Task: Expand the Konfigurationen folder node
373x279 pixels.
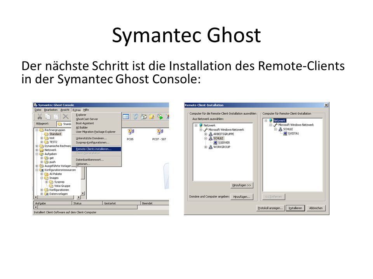Action: coord(42,190)
